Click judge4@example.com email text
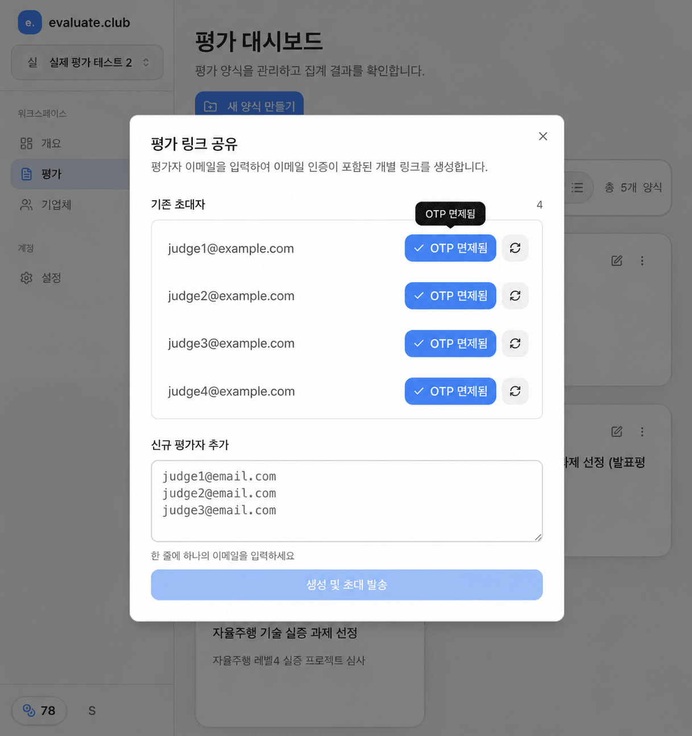692x736 pixels. pos(231,391)
